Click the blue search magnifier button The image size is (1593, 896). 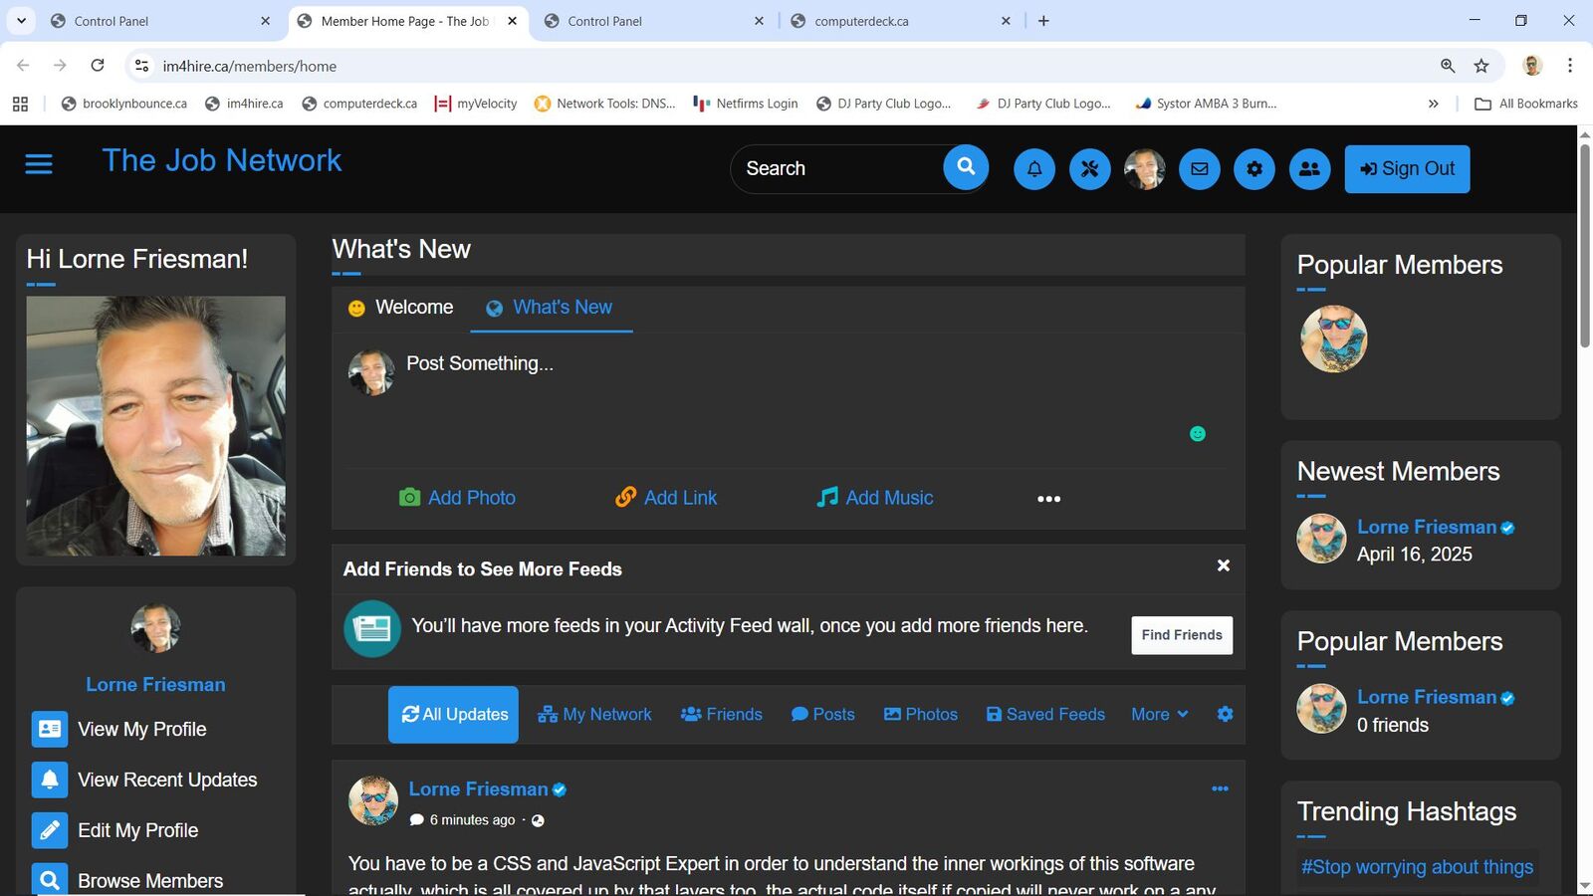[x=966, y=167]
